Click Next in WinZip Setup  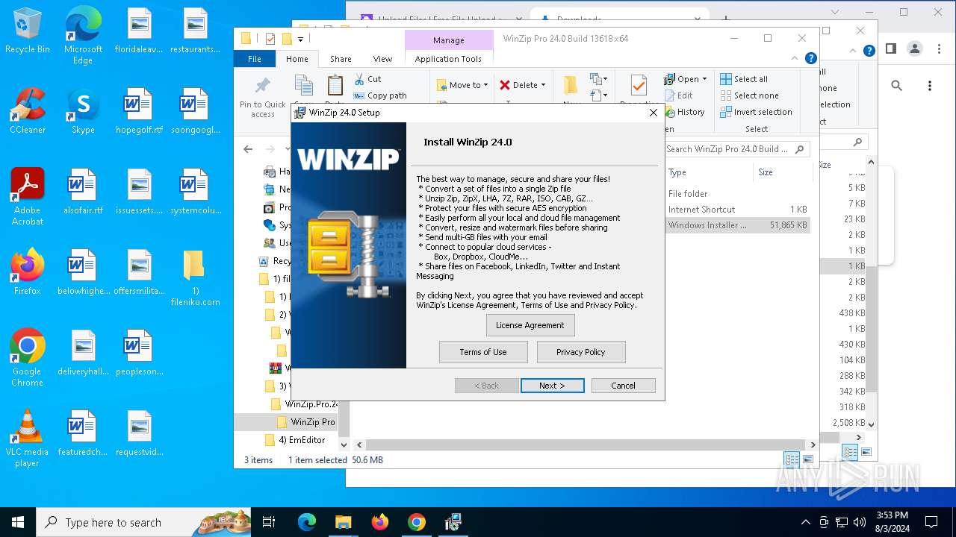coord(553,386)
